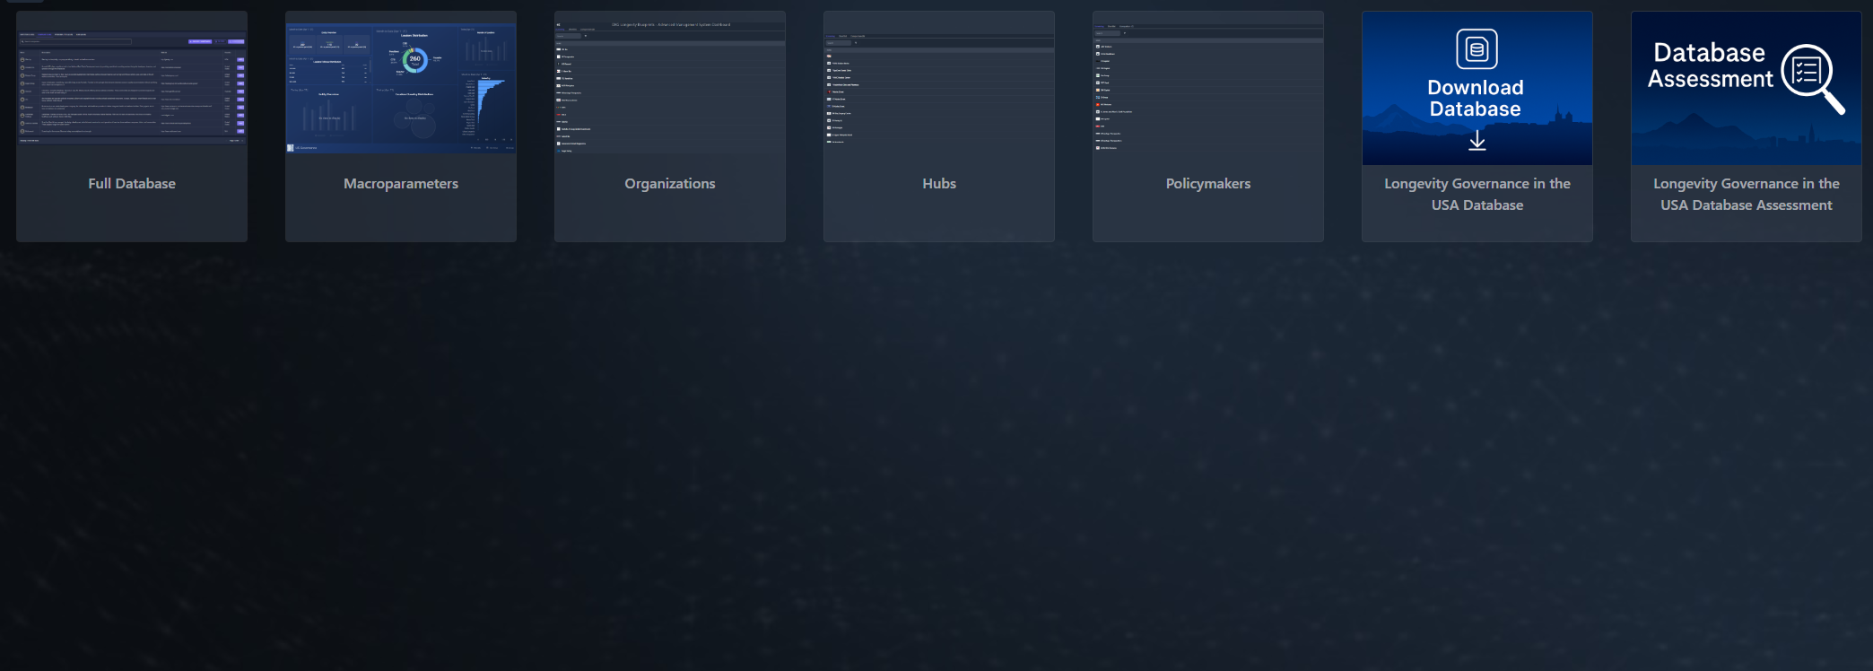This screenshot has height=671, width=1873.
Task: Open the Hubs card title
Action: (x=939, y=184)
